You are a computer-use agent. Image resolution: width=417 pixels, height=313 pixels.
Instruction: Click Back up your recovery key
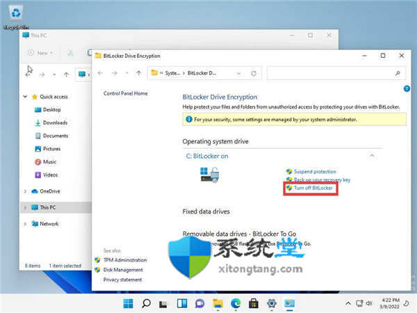click(322, 180)
